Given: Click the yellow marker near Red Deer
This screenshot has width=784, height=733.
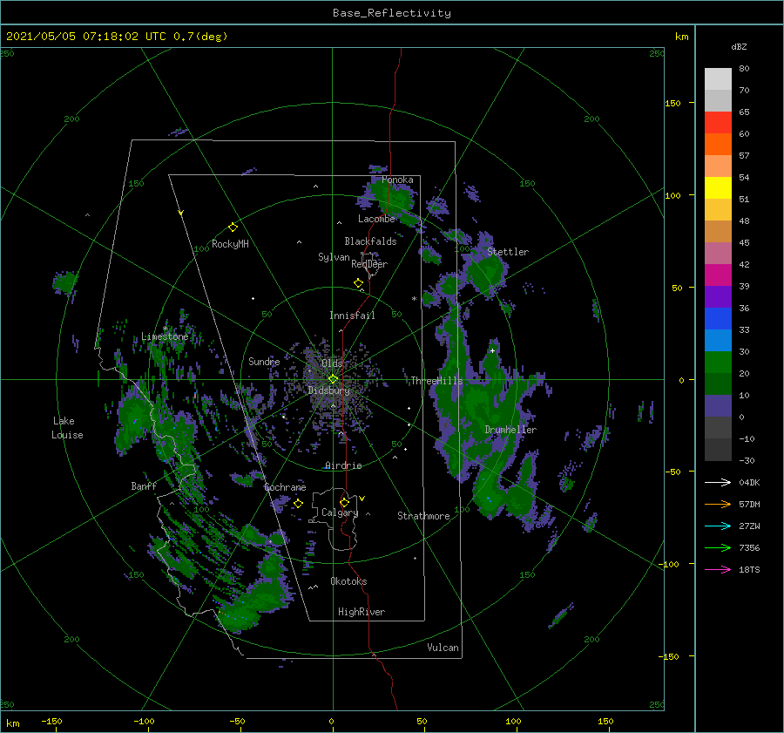Looking at the screenshot, I should 359,283.
